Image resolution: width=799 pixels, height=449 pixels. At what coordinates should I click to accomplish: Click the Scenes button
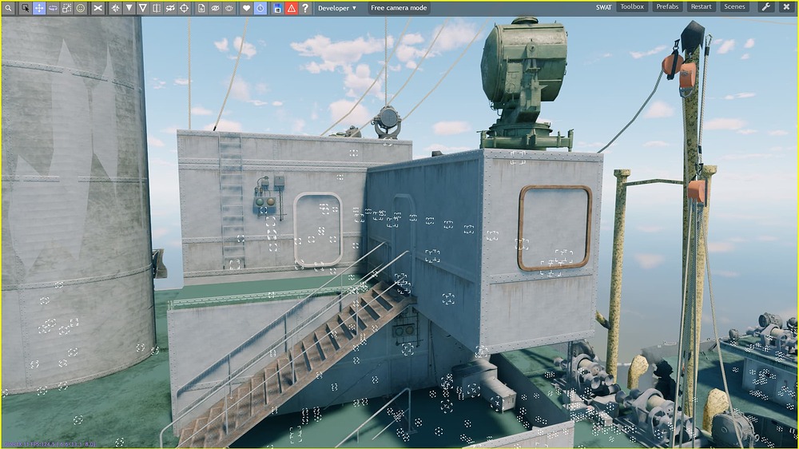(733, 7)
